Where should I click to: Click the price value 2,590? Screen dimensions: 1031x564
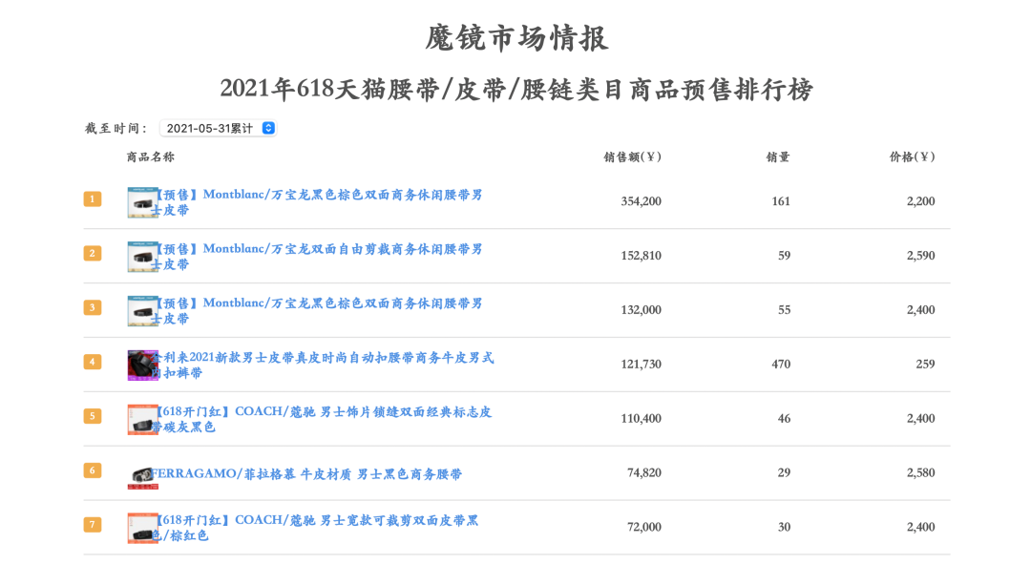click(x=920, y=256)
